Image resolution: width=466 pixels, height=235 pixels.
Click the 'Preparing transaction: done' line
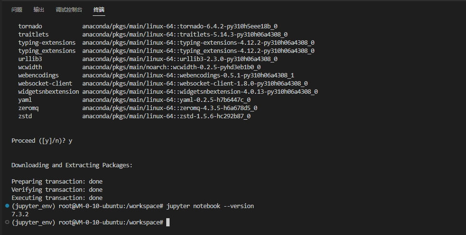[x=57, y=182]
